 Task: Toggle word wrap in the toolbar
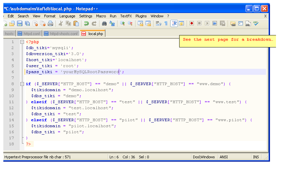click(158, 23)
